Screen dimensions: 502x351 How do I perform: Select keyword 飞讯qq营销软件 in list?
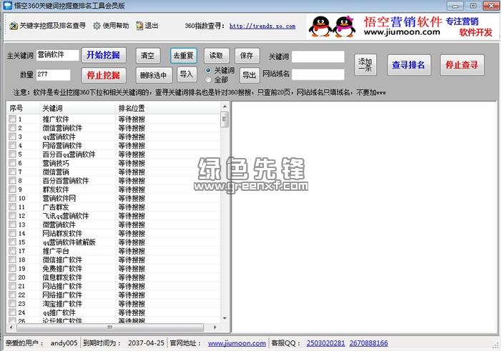click(x=66, y=216)
